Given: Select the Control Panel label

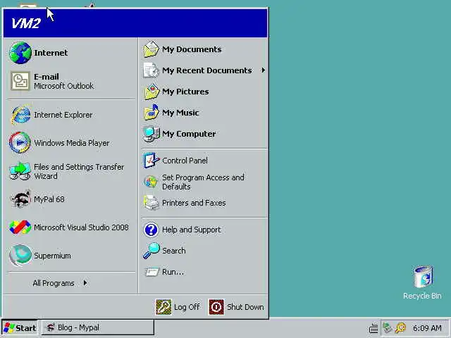Looking at the screenshot, I should [185, 161].
